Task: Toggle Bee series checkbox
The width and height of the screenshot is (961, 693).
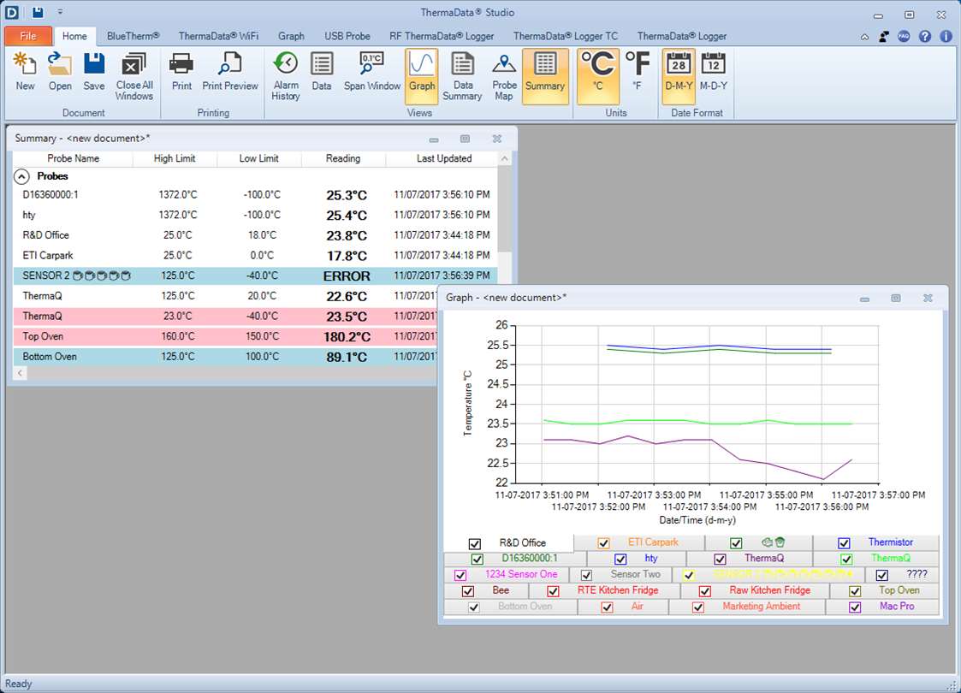Action: [x=467, y=590]
